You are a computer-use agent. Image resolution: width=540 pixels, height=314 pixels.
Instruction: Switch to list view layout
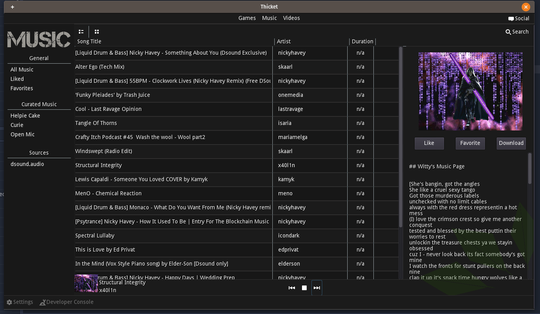[81, 32]
